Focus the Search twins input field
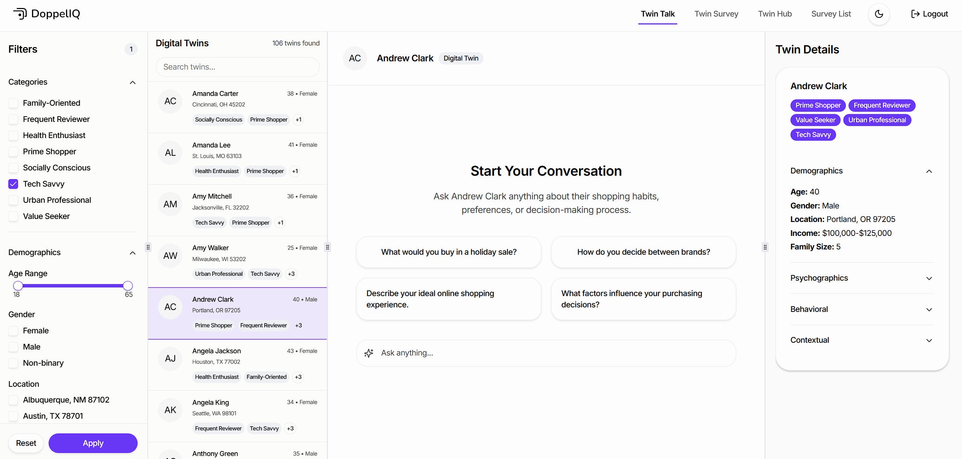The width and height of the screenshot is (962, 459). pos(237,67)
